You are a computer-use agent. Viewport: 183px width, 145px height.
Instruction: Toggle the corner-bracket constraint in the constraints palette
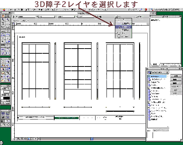(3, 125)
